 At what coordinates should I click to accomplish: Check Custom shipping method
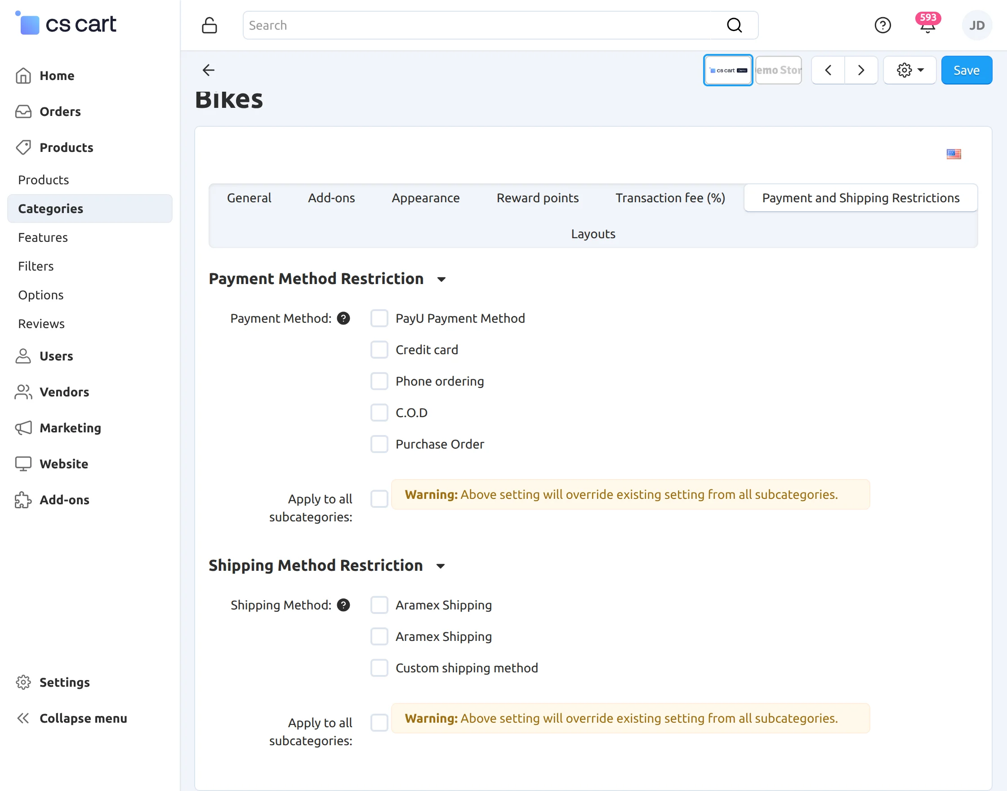[x=379, y=668]
